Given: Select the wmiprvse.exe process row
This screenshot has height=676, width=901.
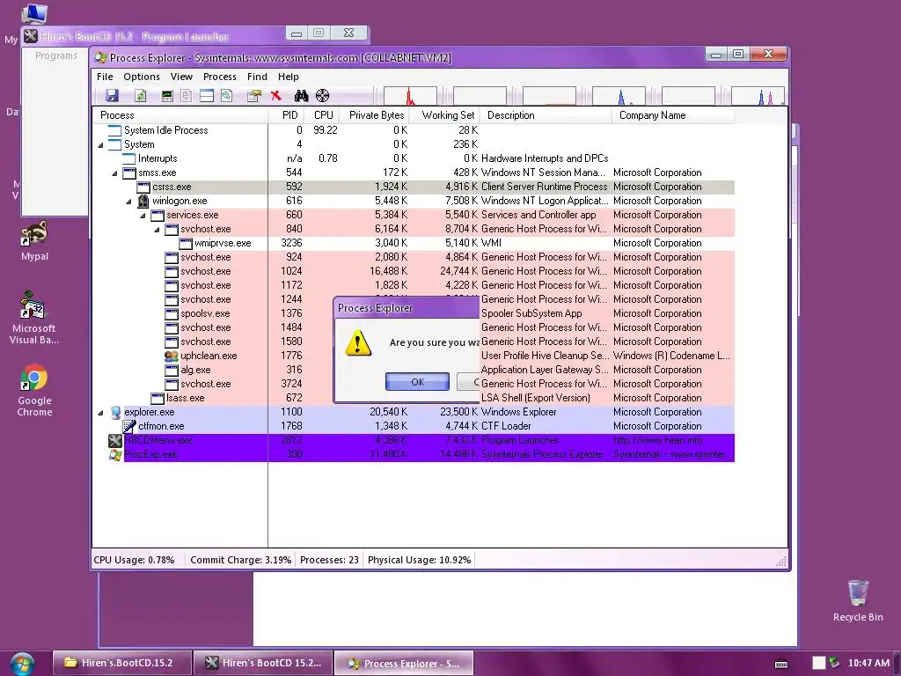Looking at the screenshot, I should click(414, 243).
